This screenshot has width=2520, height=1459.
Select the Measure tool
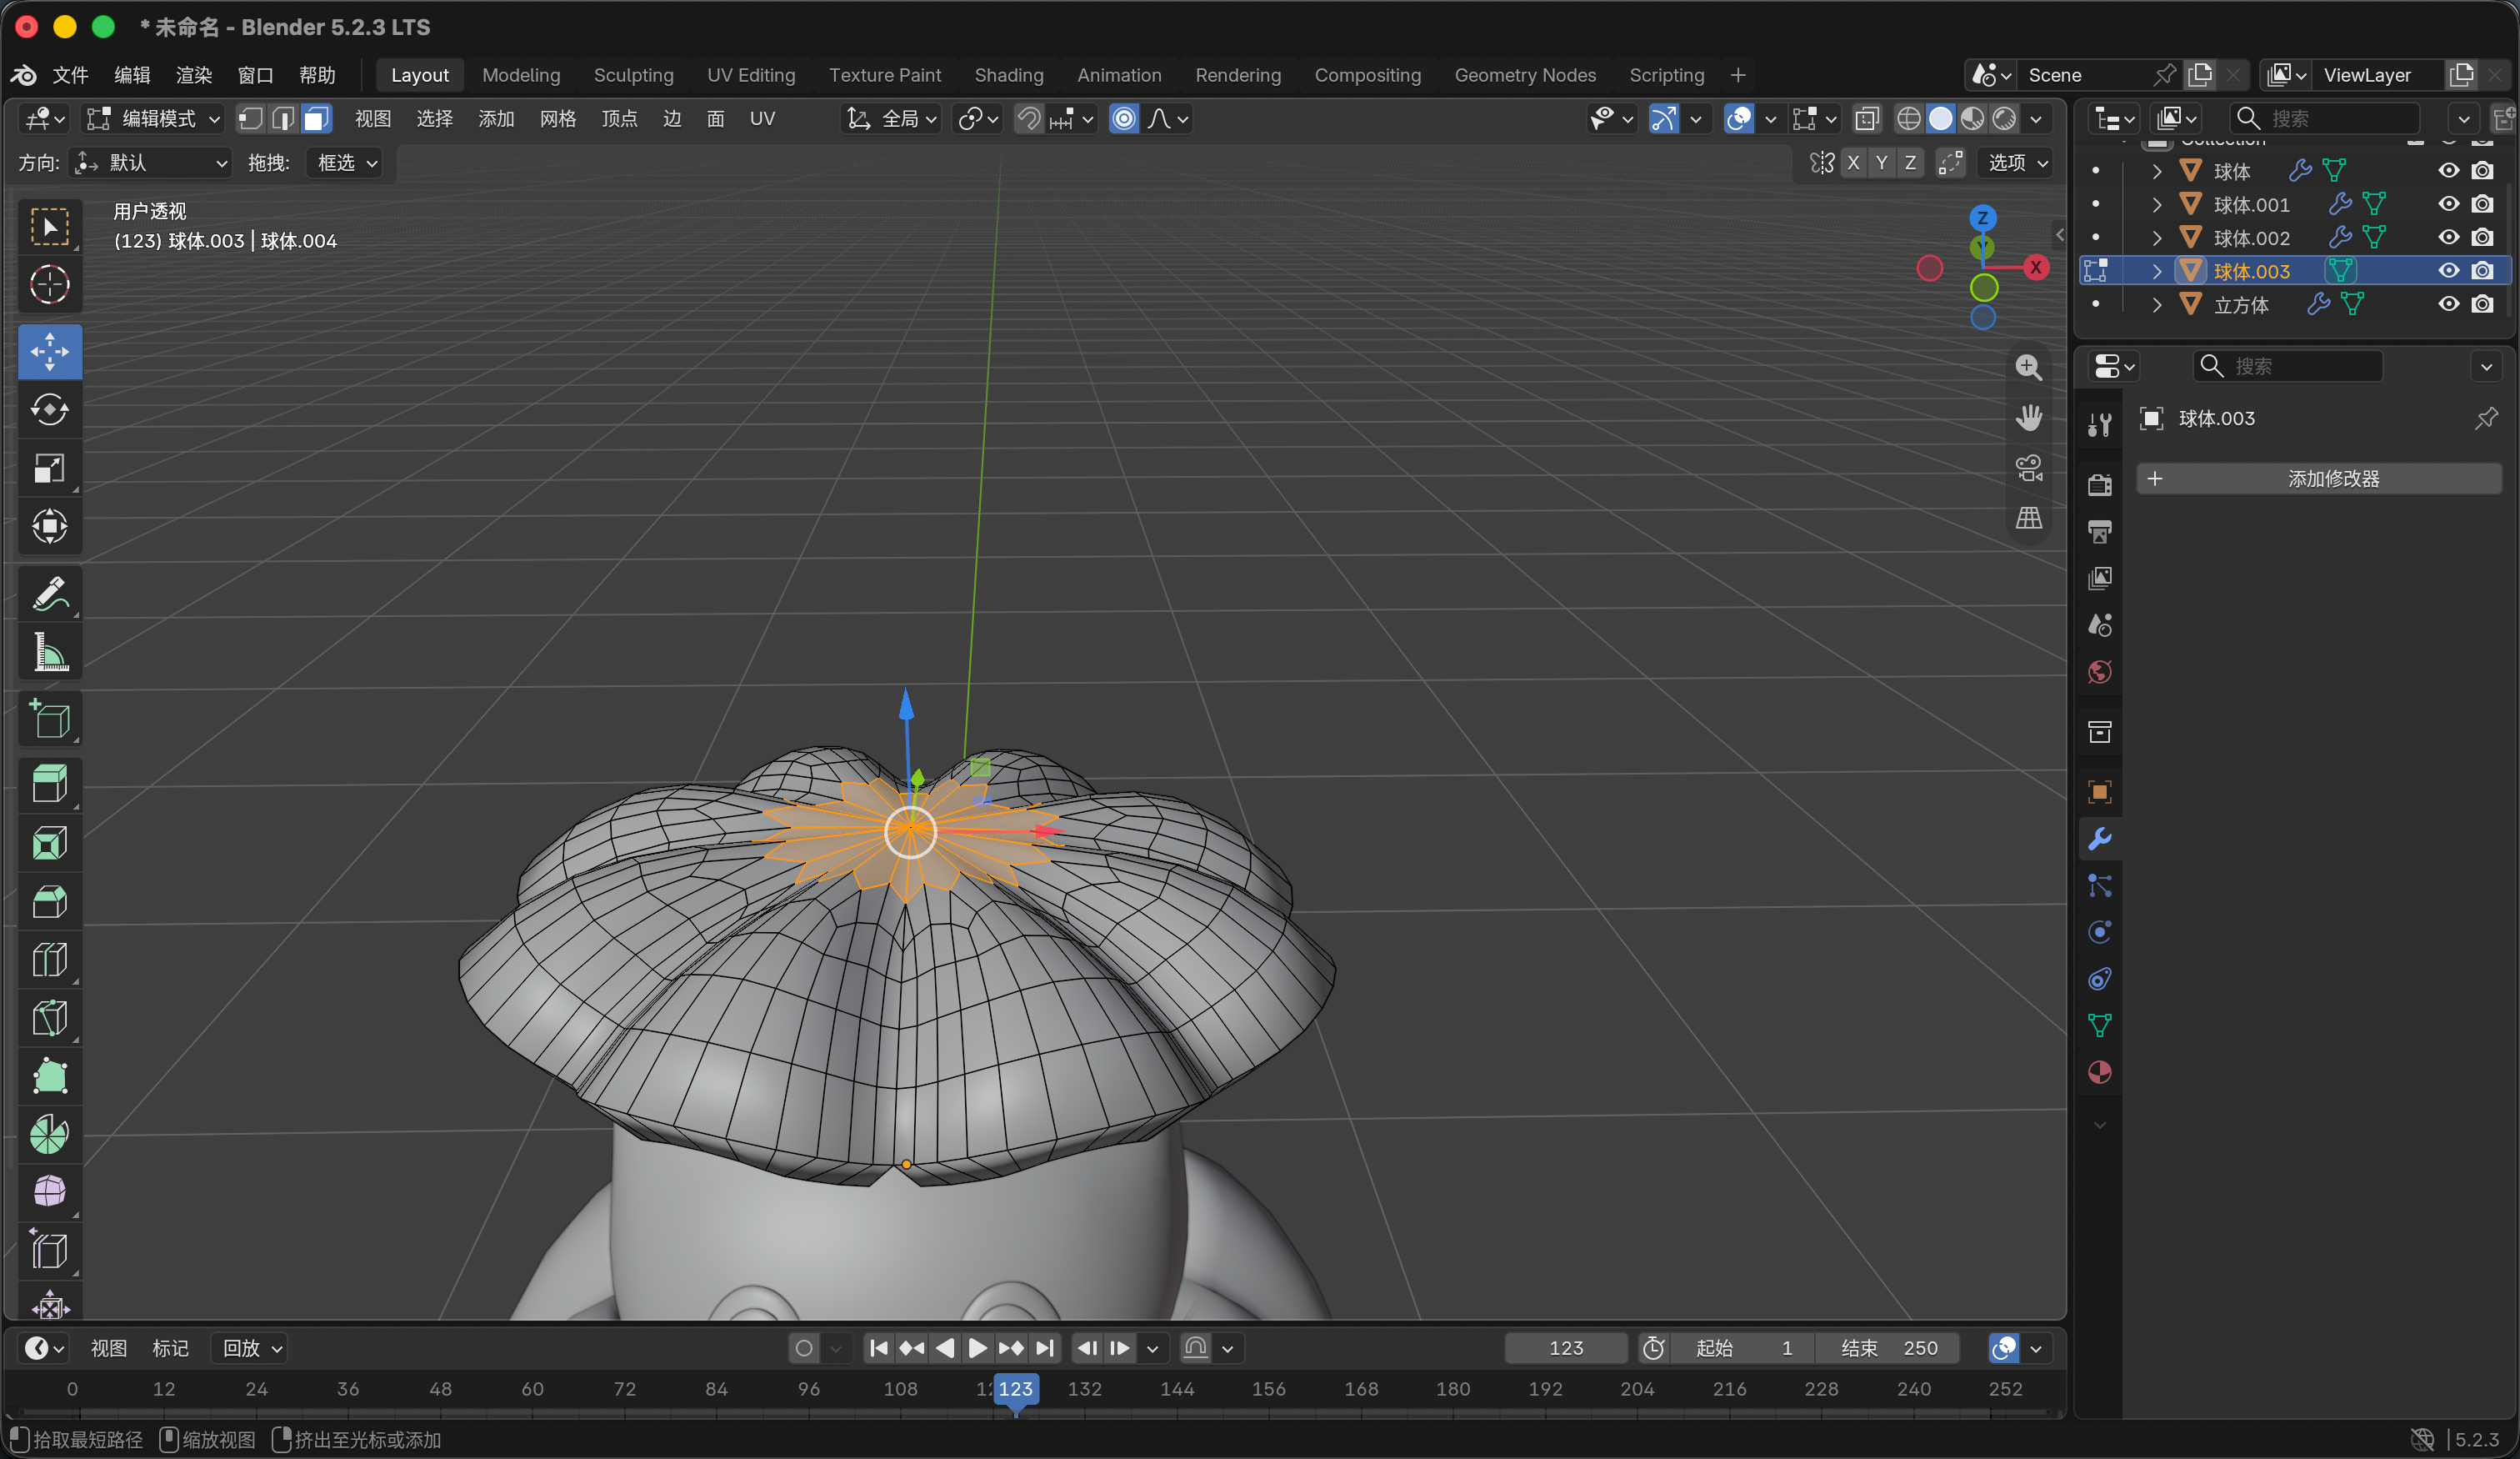[49, 651]
